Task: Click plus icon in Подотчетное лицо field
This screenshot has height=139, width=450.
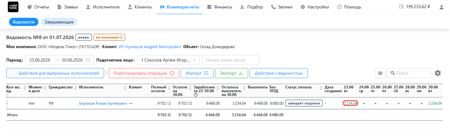Action: tap(194, 60)
